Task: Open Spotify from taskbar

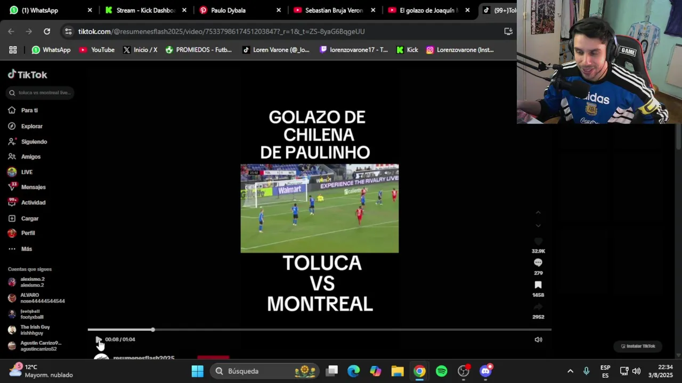Action: click(x=442, y=371)
